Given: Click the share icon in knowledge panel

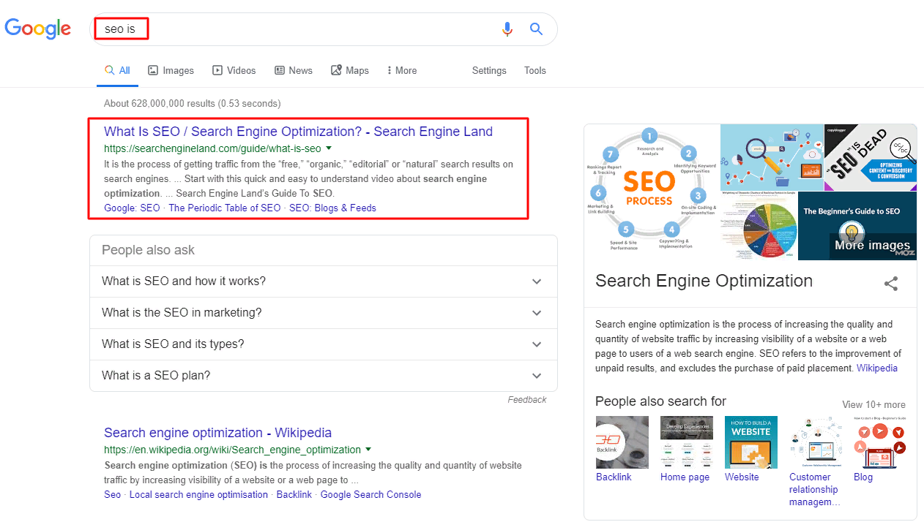Looking at the screenshot, I should 890,284.
